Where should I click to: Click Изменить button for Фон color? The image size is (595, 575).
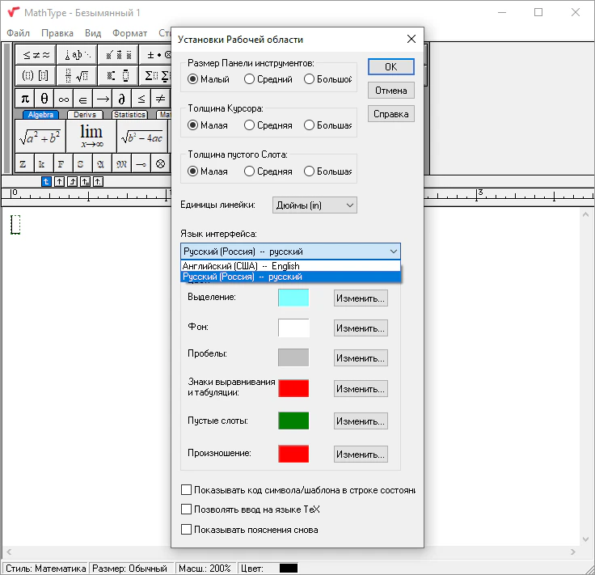click(361, 328)
